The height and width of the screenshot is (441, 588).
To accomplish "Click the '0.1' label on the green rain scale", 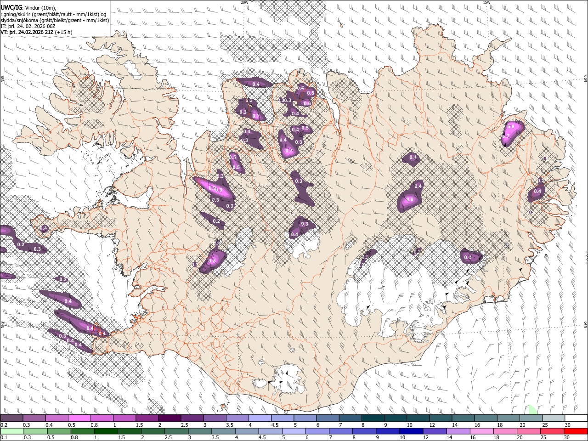I will click(x=4, y=437).
